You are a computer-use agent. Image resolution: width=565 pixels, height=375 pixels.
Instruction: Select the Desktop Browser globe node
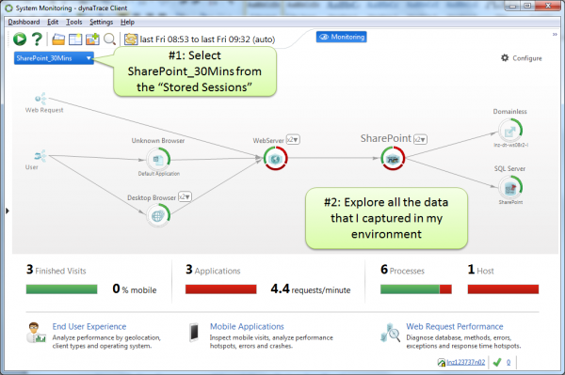158,216
